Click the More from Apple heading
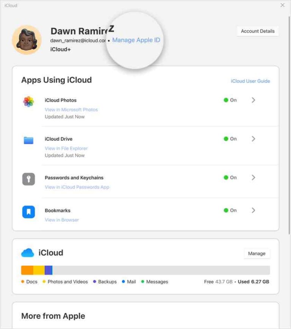 coord(53,316)
